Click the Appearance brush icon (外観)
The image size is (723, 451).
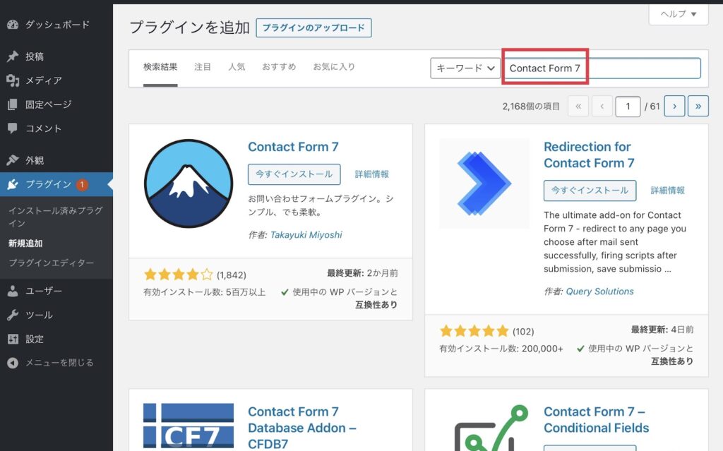[x=13, y=160]
